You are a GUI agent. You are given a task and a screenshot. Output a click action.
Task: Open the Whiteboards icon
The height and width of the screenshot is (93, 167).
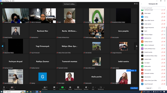101,87
